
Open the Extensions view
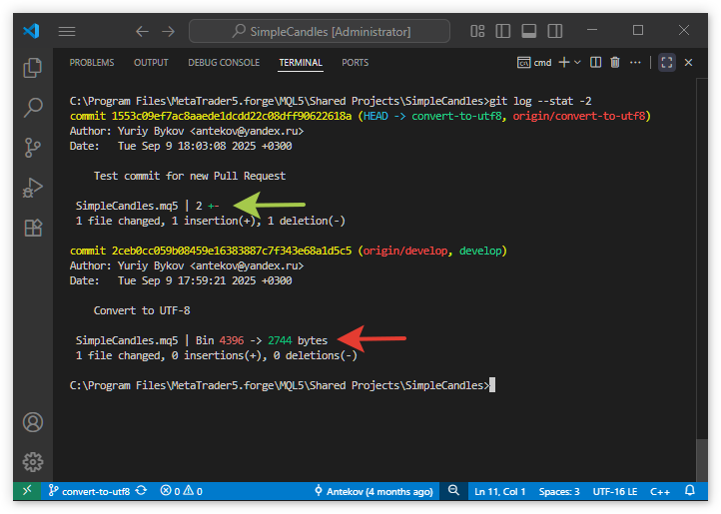point(33,228)
